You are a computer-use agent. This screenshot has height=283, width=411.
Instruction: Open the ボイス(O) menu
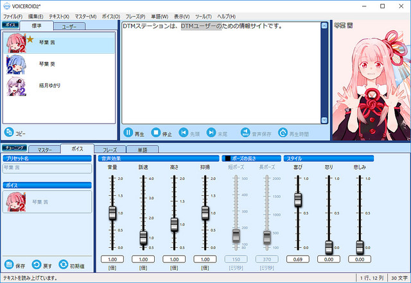tap(111, 17)
